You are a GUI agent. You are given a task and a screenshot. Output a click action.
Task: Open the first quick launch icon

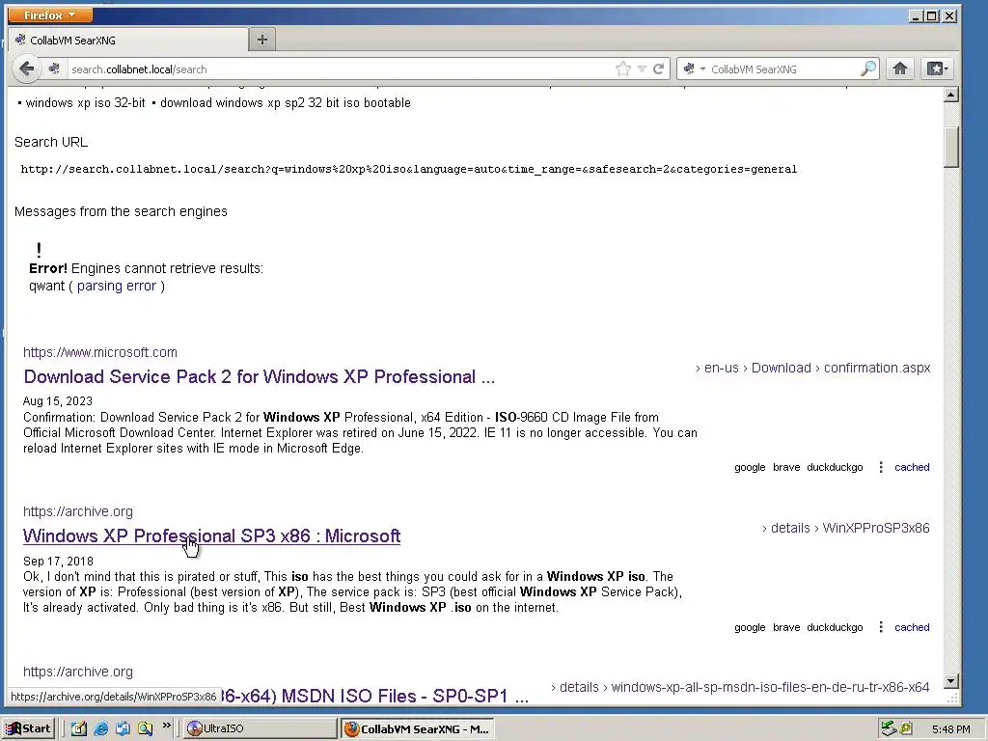(78, 728)
